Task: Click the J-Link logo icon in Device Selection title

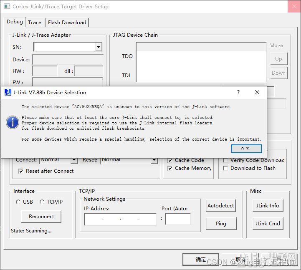Action: point(8,92)
